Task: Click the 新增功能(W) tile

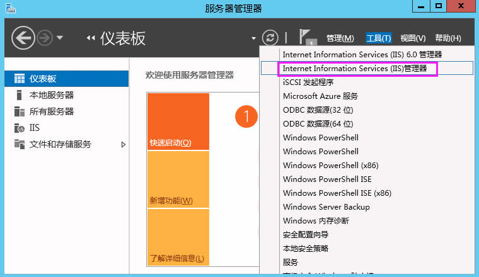Action: (x=178, y=179)
